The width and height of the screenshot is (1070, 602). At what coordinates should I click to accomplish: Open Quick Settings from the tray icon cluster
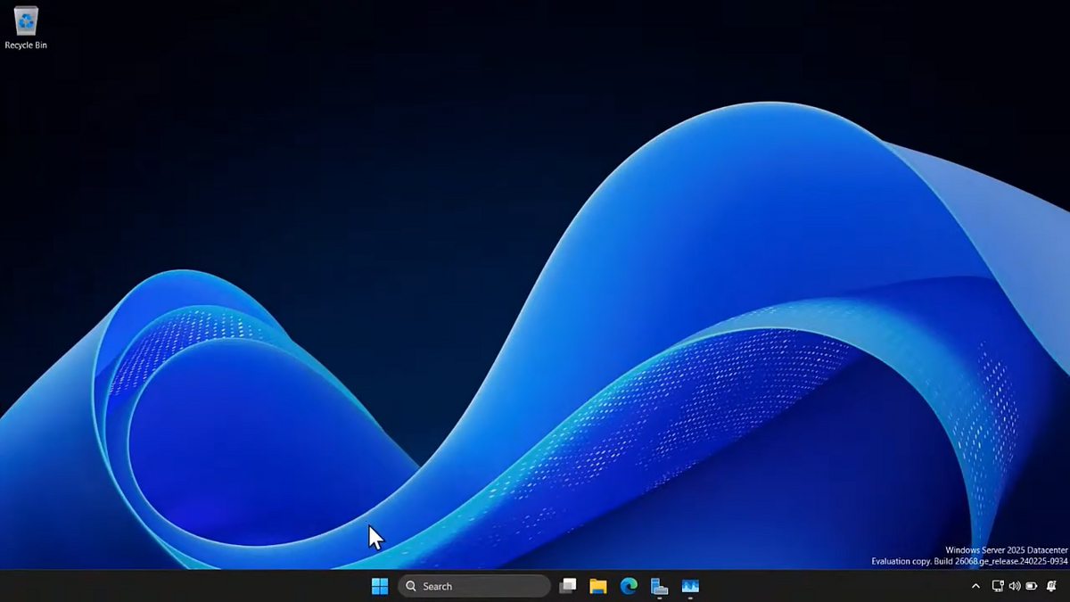(1015, 586)
